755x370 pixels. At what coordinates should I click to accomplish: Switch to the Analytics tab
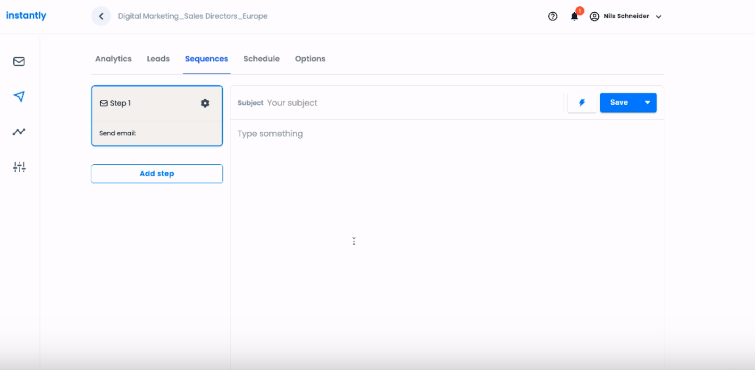tap(113, 59)
